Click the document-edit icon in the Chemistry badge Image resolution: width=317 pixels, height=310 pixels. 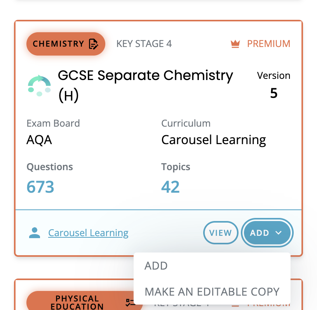tap(93, 44)
